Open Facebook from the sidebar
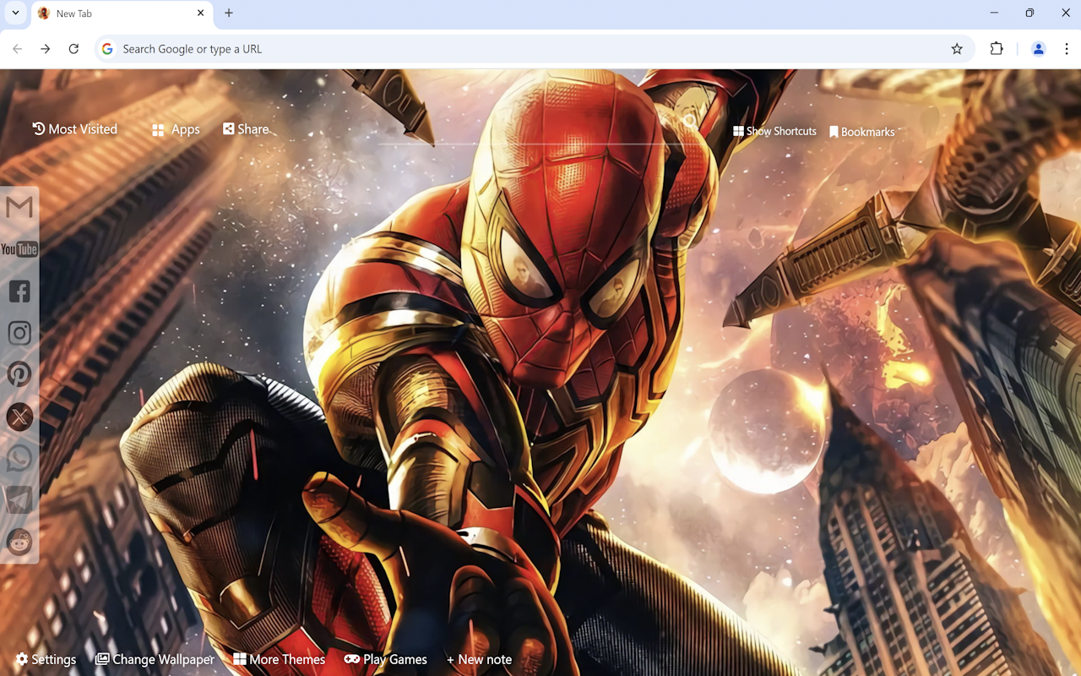Viewport: 1081px width, 676px height. pos(19,291)
